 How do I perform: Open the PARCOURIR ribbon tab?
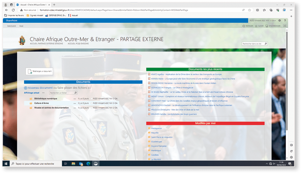click(12, 26)
